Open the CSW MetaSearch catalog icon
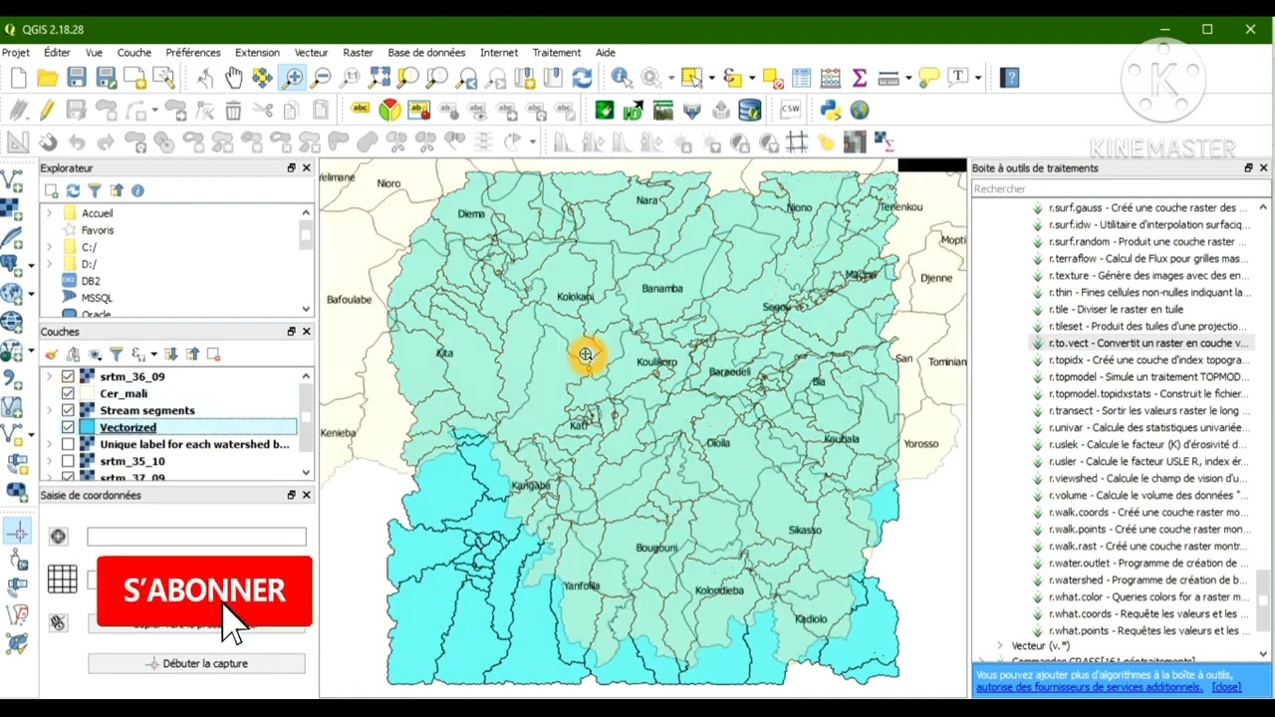This screenshot has height=717, width=1275. pos(791,111)
